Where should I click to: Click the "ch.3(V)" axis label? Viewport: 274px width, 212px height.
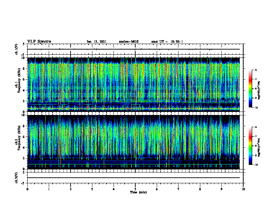pyautogui.click(x=16, y=178)
